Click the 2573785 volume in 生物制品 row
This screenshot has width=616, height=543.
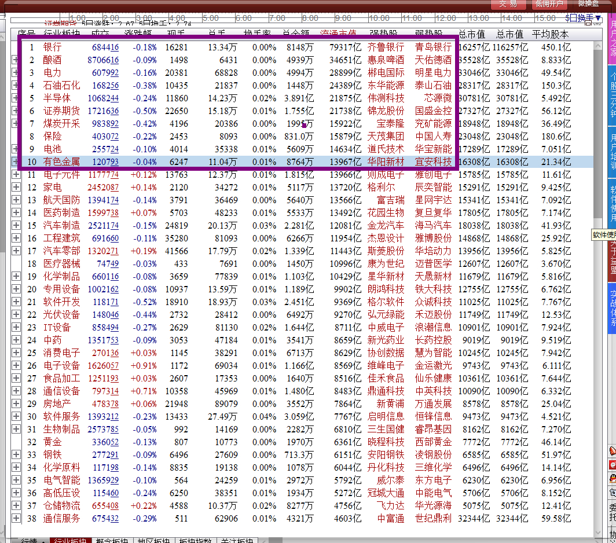click(x=103, y=429)
